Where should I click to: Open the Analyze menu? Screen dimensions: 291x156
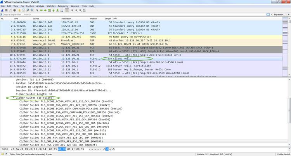pyautogui.click(x=40, y=6)
